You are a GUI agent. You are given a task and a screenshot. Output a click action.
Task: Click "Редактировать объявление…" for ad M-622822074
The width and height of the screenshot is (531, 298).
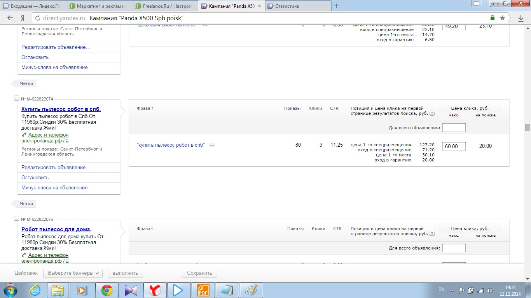click(56, 168)
